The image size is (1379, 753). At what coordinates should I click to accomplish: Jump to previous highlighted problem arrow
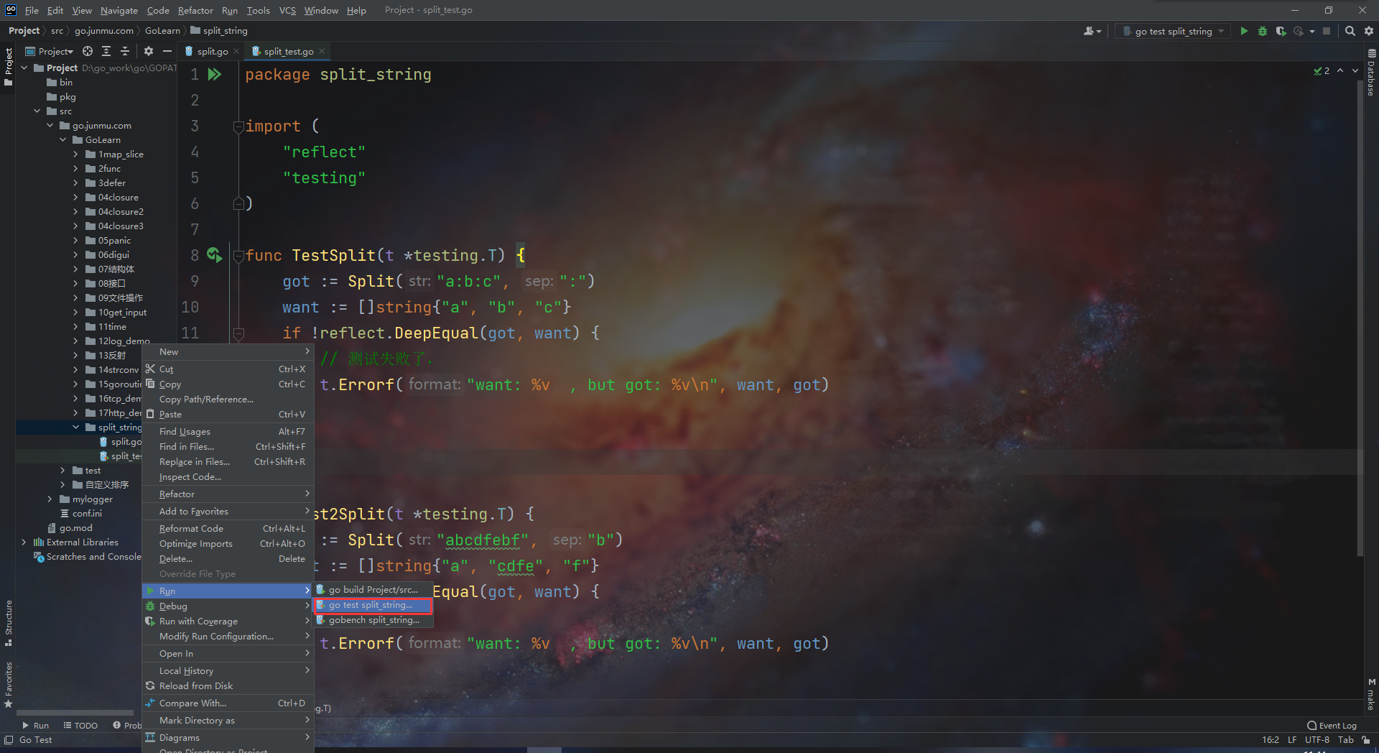(1340, 70)
